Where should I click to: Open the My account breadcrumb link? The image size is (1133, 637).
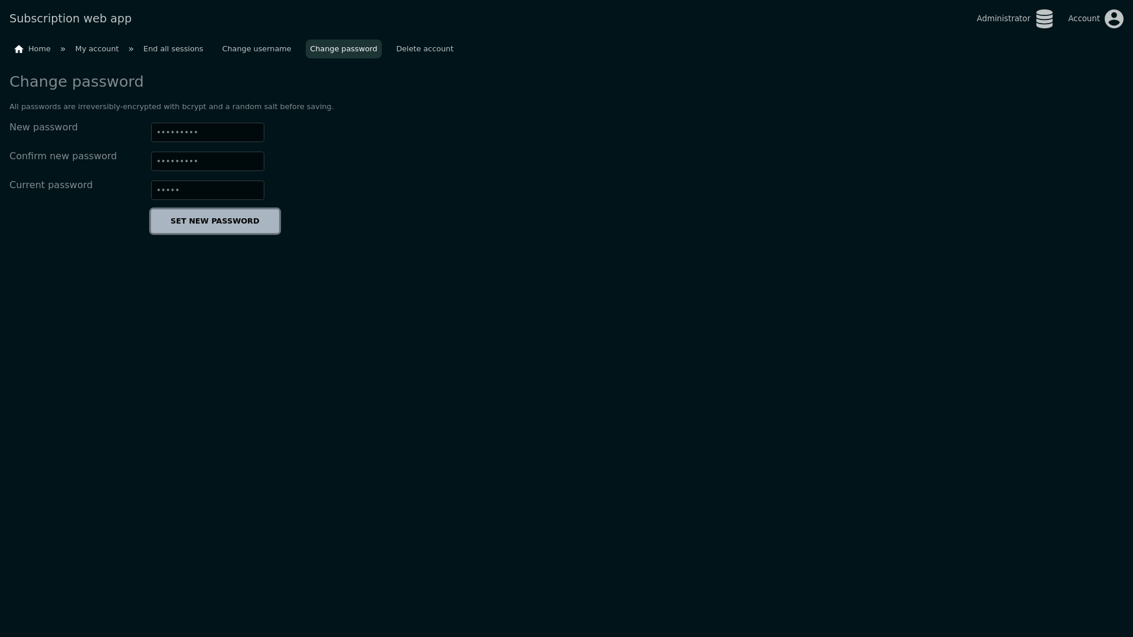coord(97,49)
